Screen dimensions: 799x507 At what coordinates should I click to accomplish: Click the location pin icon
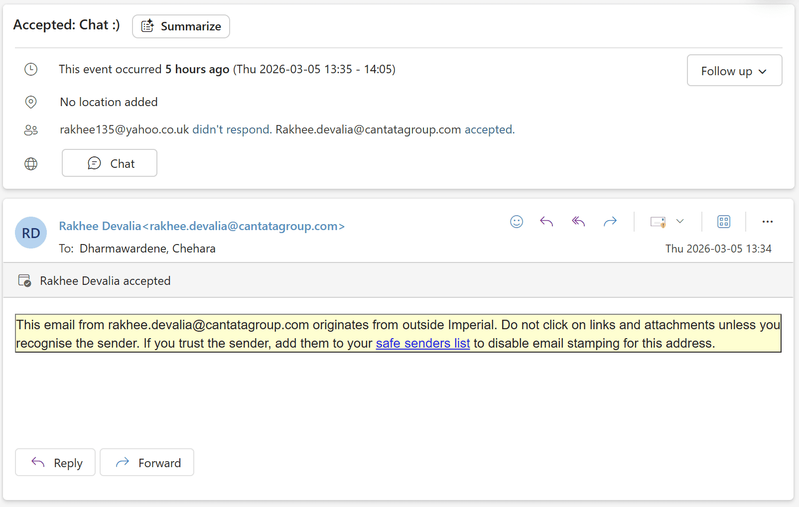[x=31, y=102]
